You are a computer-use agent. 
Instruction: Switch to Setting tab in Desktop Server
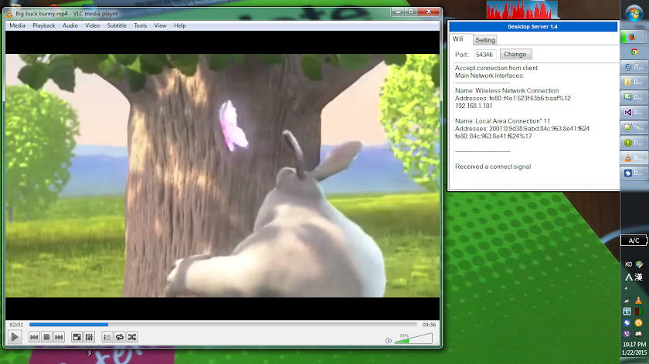(485, 40)
